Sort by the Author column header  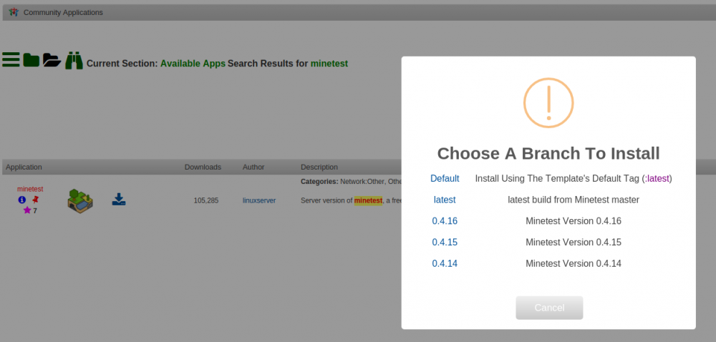pyautogui.click(x=253, y=167)
